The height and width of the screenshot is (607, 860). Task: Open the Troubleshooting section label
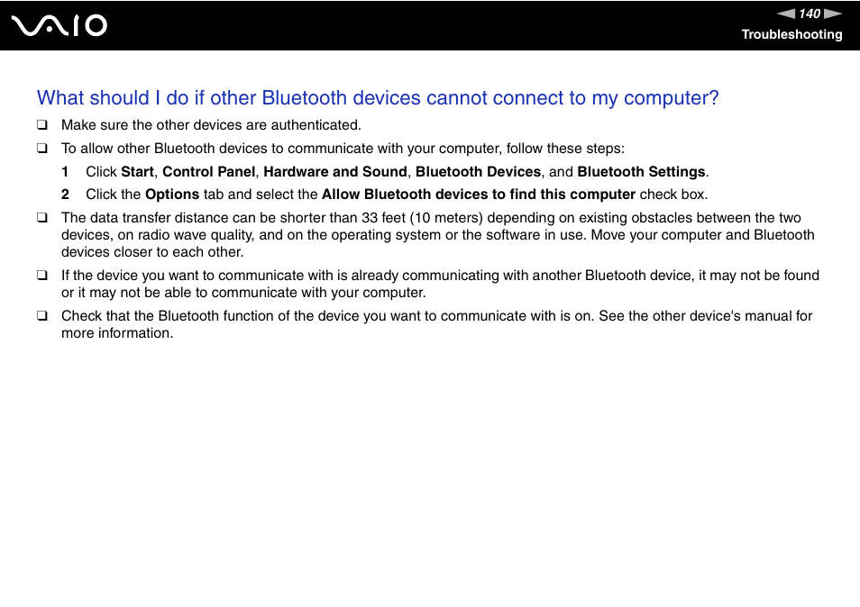pos(791,34)
